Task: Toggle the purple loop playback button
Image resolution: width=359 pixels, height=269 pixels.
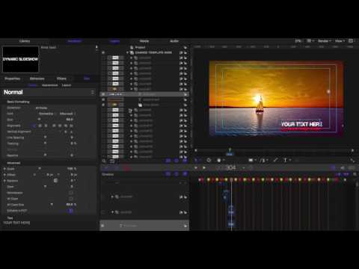Action: (x=333, y=168)
